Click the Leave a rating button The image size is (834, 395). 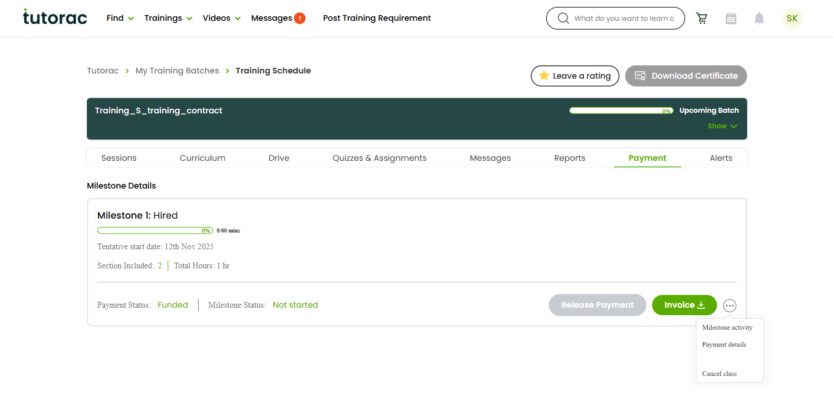click(x=575, y=76)
